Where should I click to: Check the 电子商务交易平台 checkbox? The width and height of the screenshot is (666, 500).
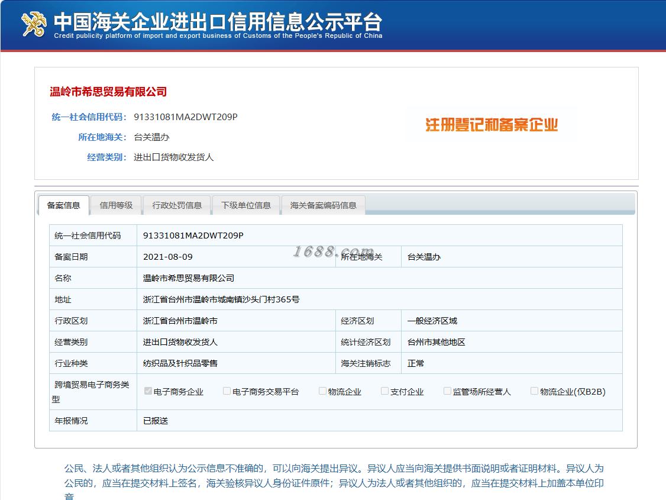227,391
